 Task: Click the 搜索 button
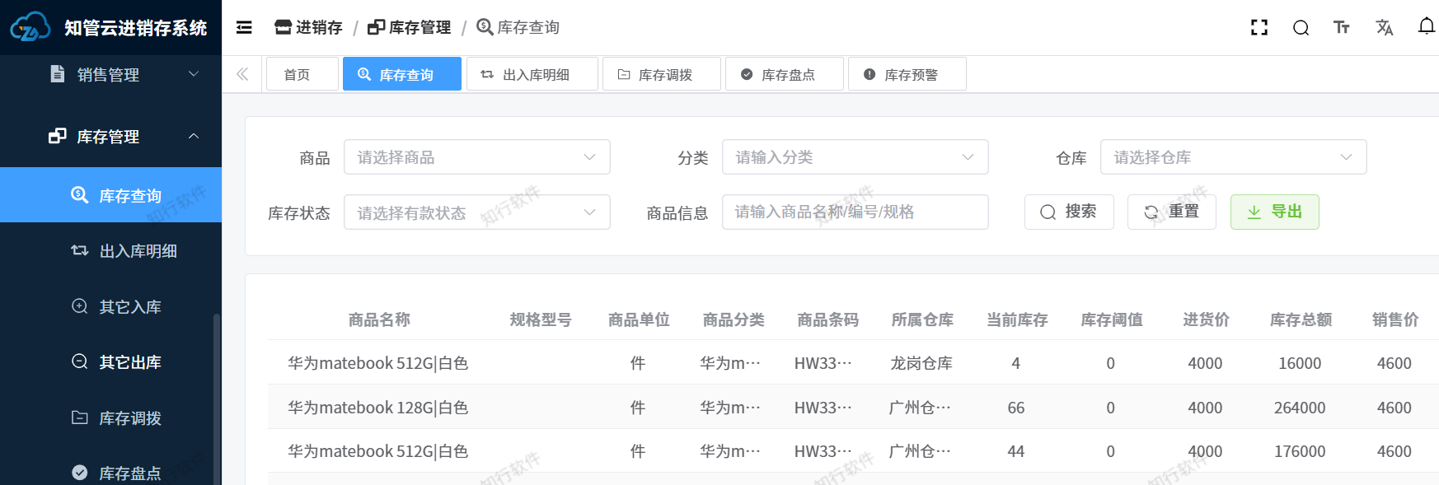point(1069,212)
